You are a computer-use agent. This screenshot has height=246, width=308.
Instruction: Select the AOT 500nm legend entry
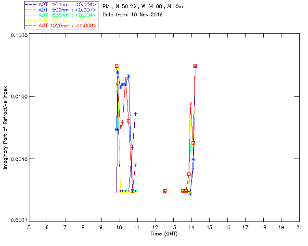coord(61,10)
